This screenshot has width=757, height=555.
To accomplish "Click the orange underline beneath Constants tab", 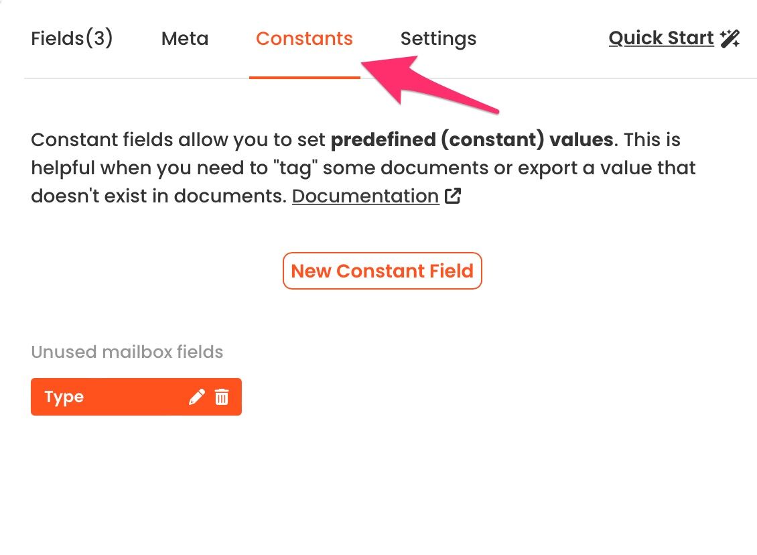I will tap(304, 77).
